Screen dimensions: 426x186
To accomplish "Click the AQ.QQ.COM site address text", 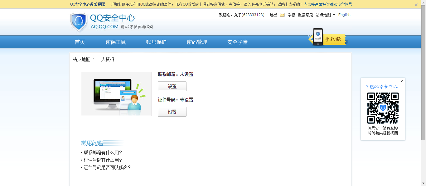I will 104,27.
